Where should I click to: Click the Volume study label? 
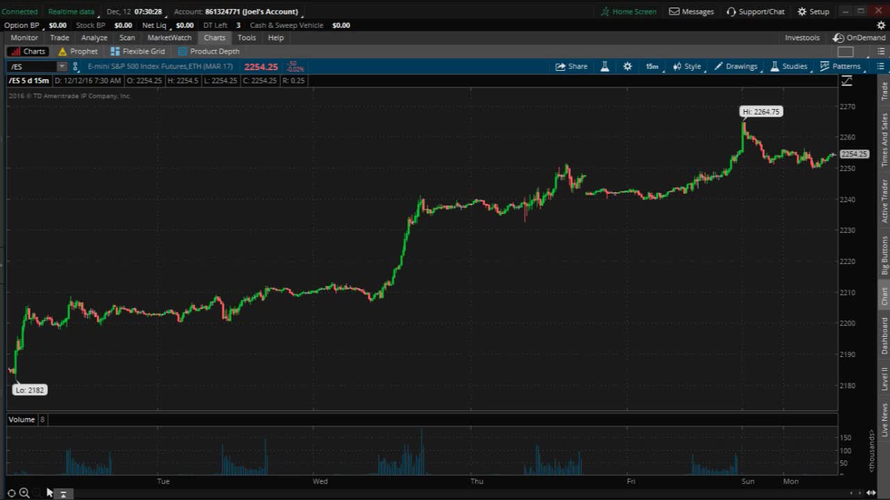tap(22, 419)
